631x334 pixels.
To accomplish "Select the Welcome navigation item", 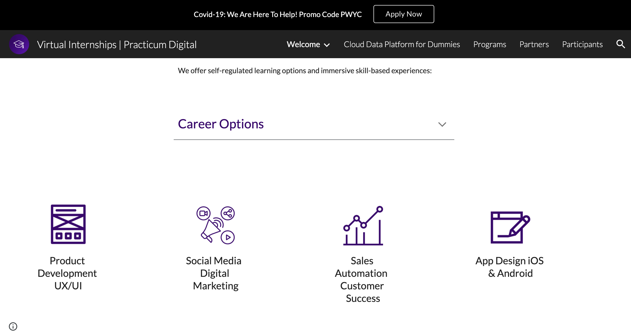I will [303, 44].
